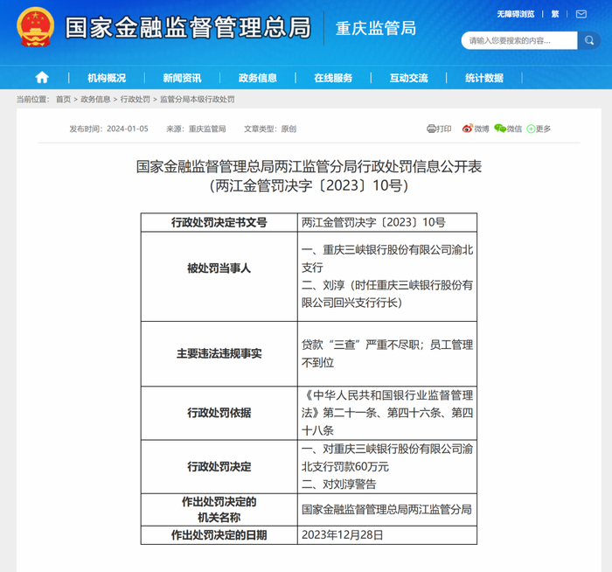Image resolution: width=612 pixels, height=572 pixels.
Task: Open more sharing options
Action: click(x=539, y=129)
